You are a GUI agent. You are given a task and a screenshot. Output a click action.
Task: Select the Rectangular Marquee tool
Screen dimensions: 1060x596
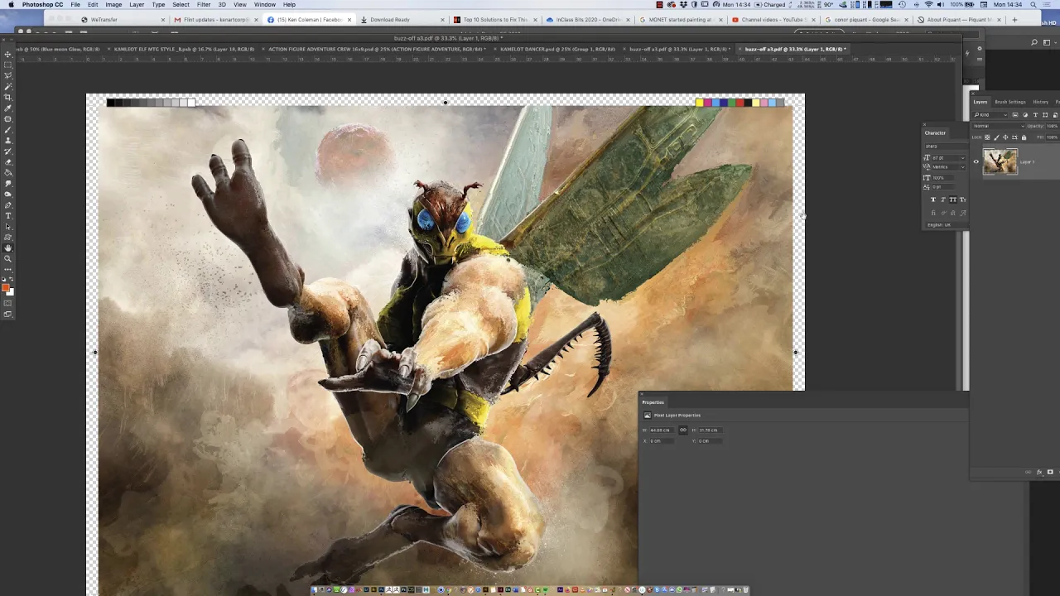(8, 65)
